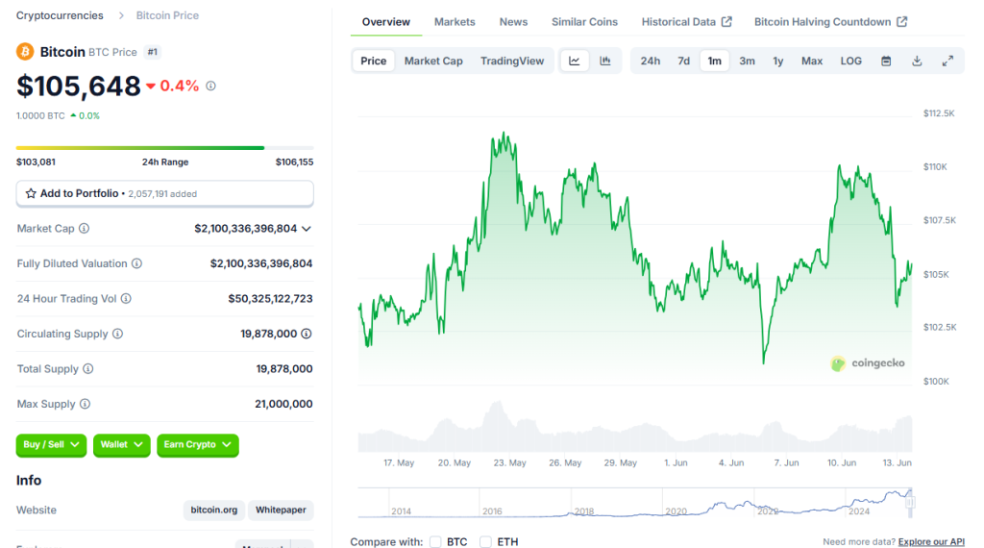Open the info icon beside the 0.4% change
Screen dimensions: 984x548
click(210, 86)
